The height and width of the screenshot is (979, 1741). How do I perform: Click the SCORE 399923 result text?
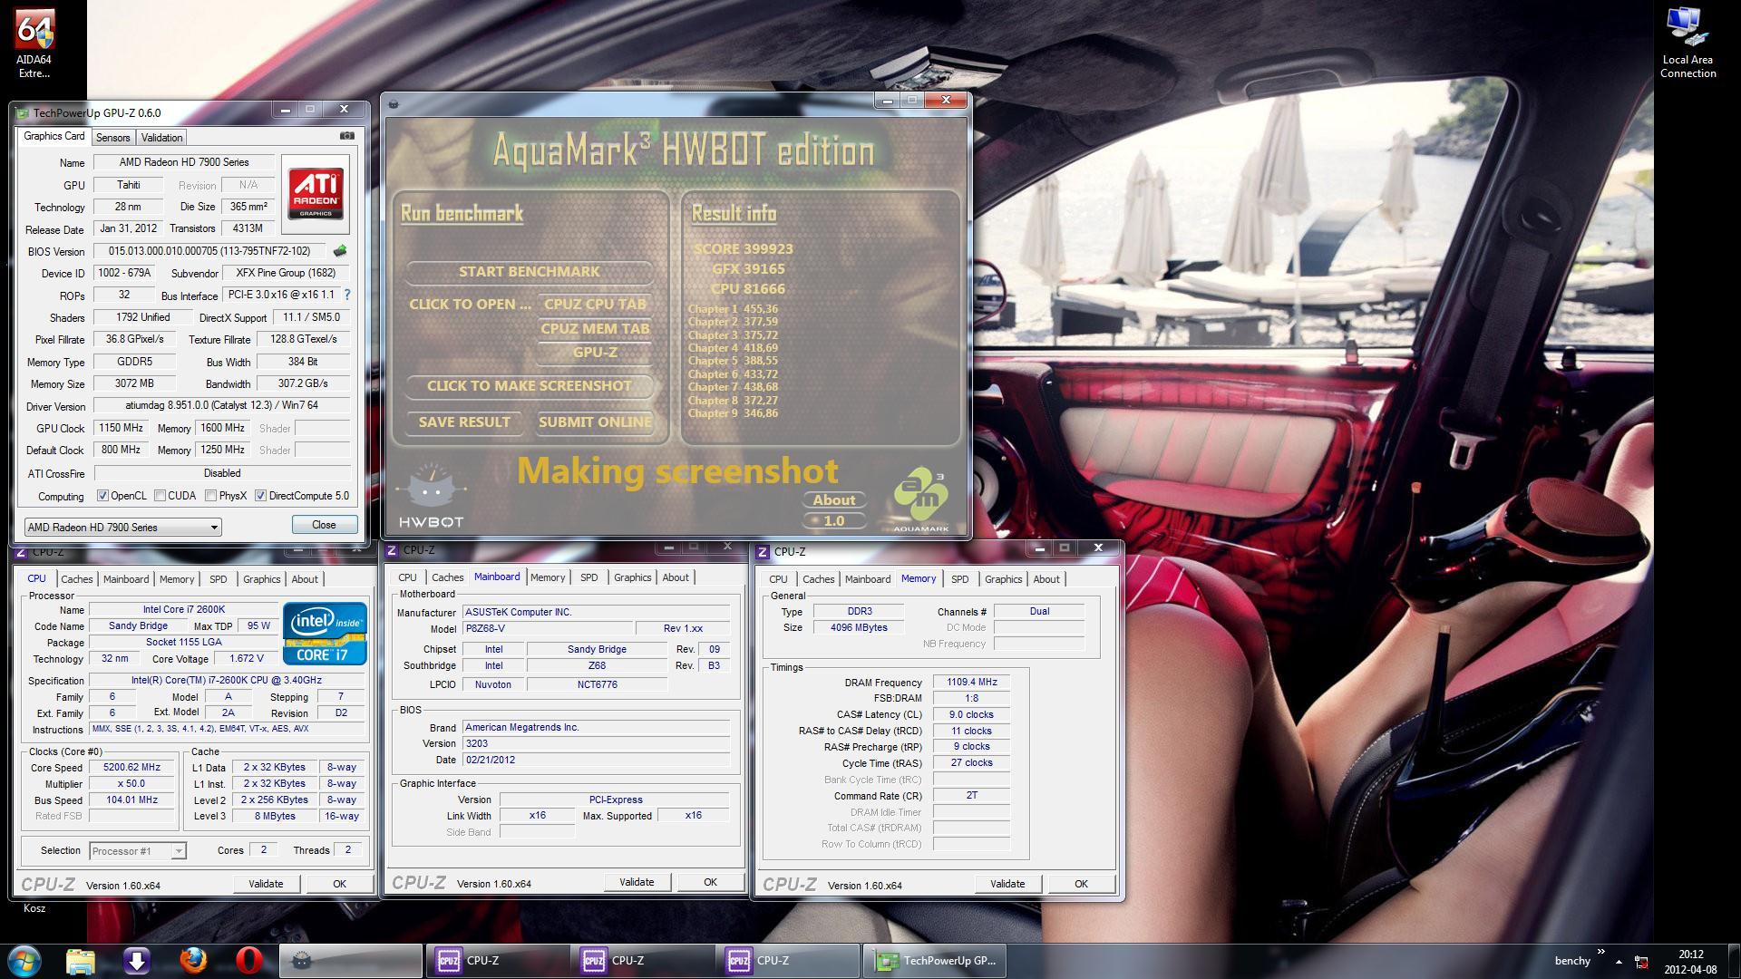tap(744, 248)
